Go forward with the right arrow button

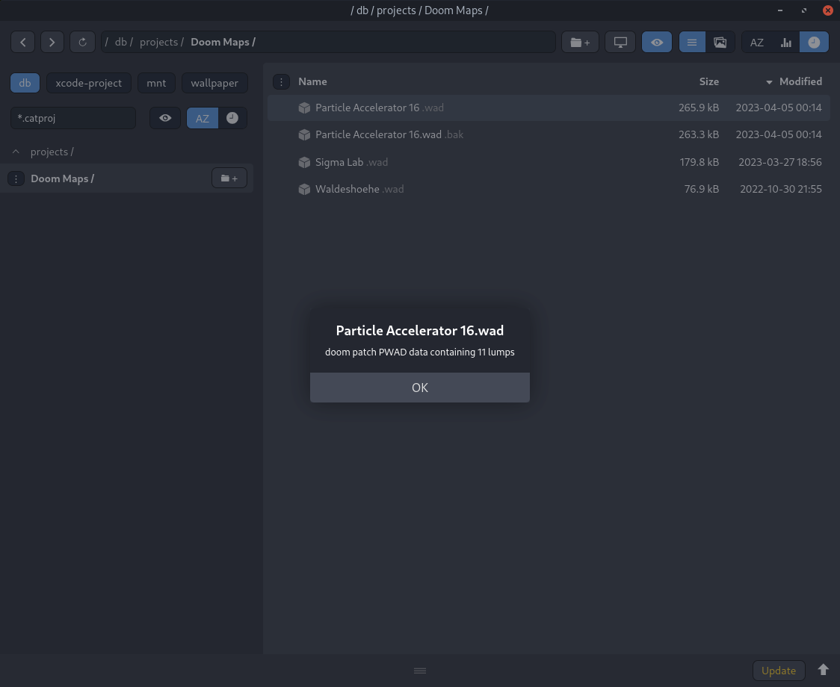52,43
